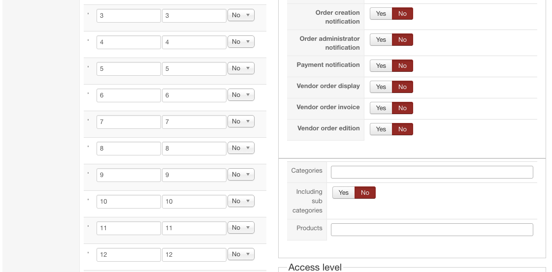Click No for Including sub categories
Viewport: 552px width, 272px height.
point(365,193)
